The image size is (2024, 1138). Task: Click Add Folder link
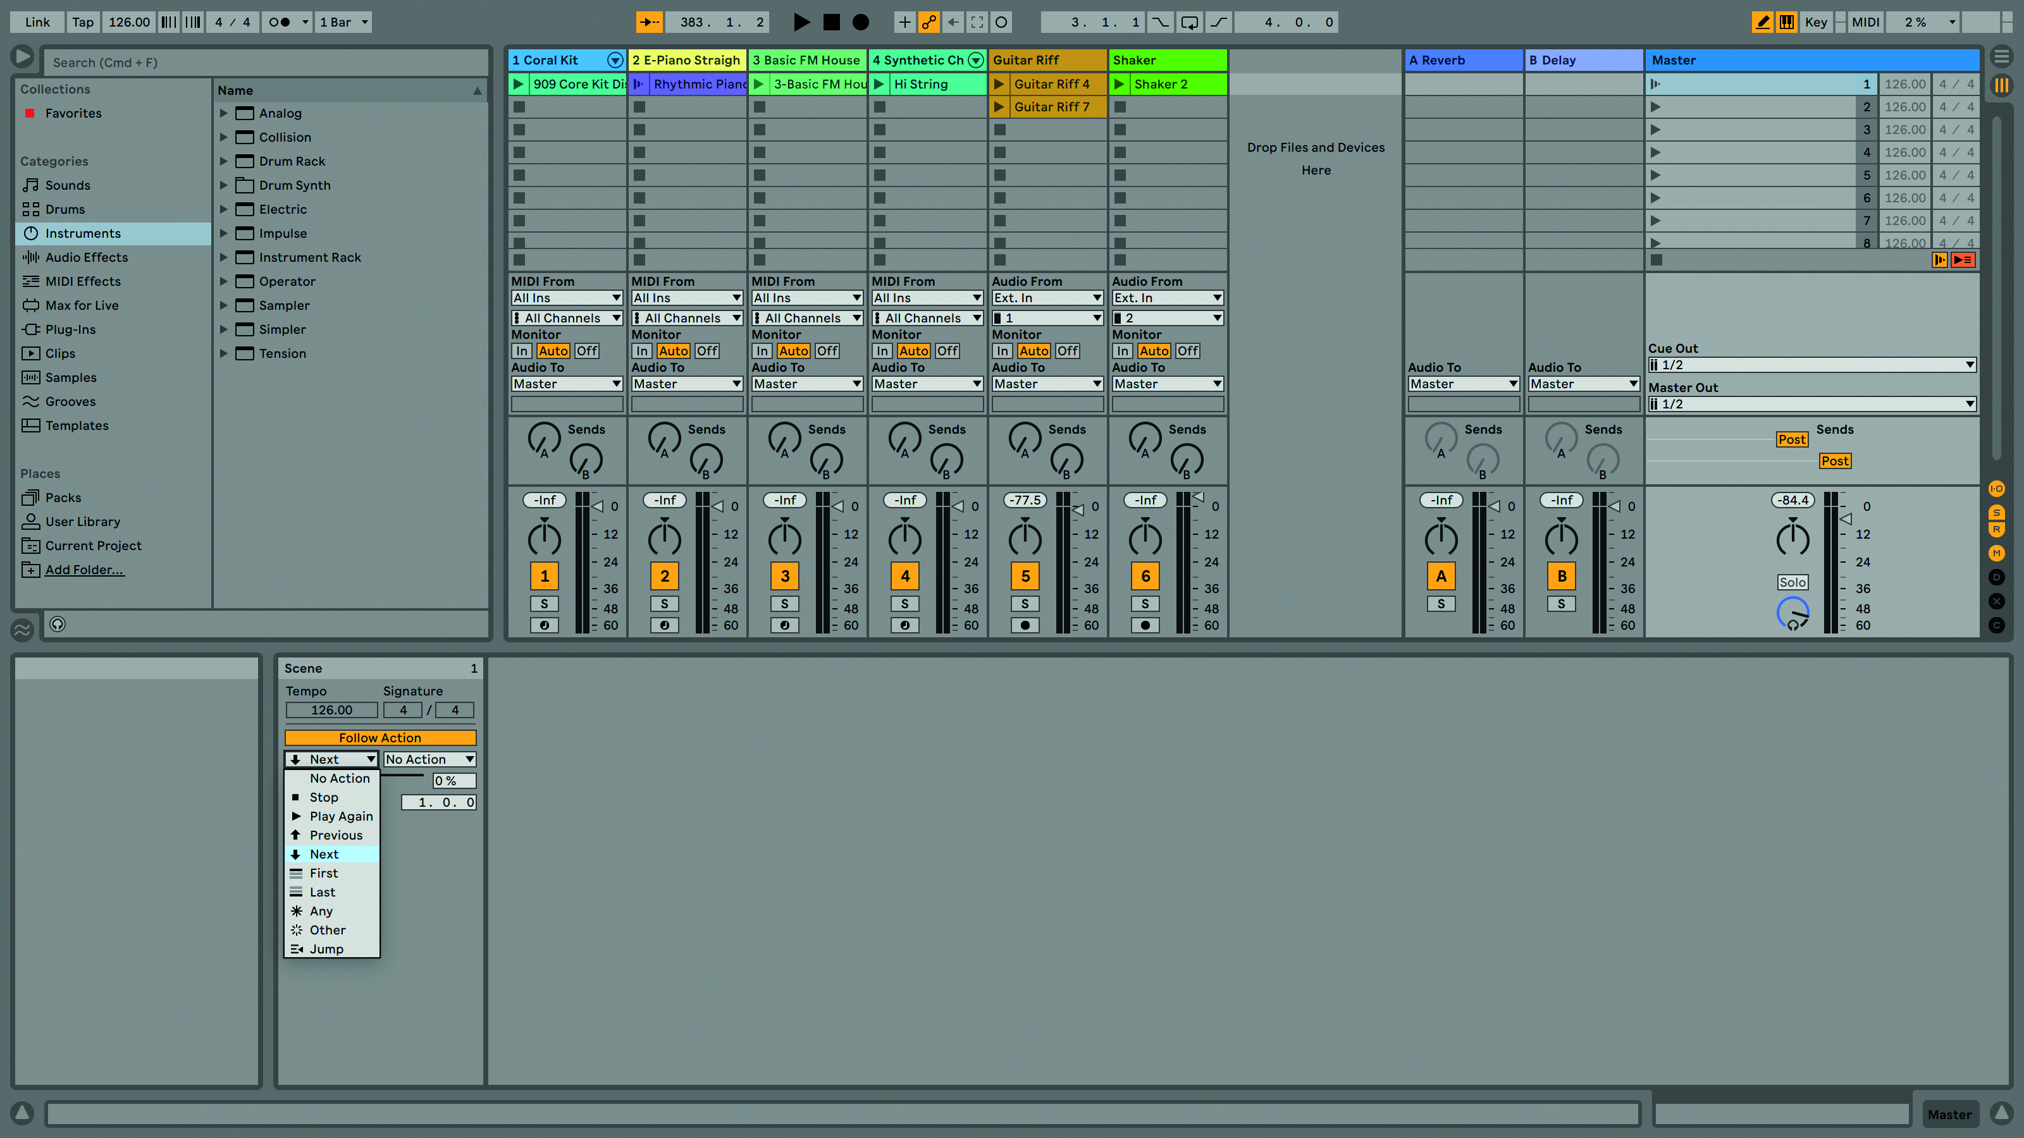click(84, 570)
